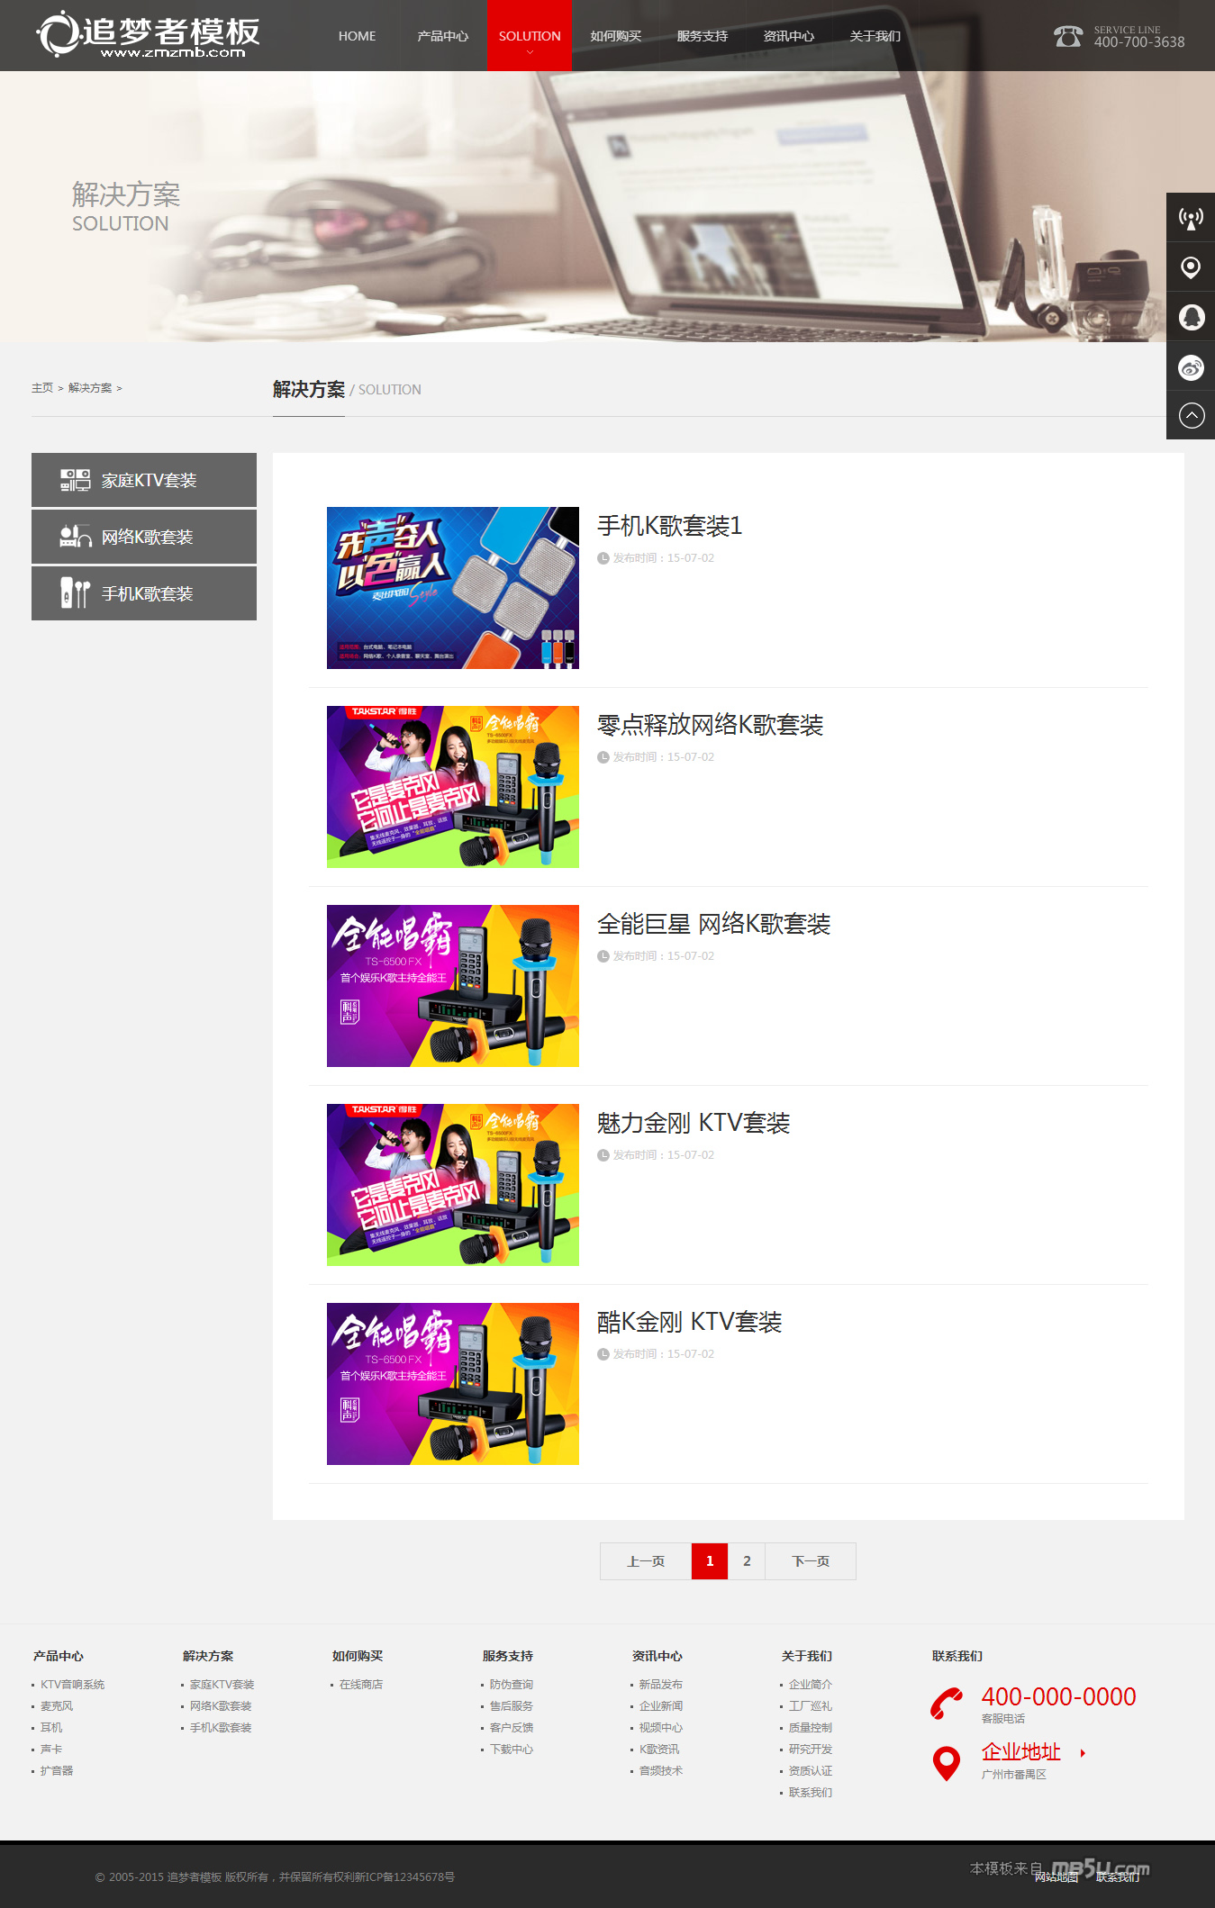Click the 手机K歌套装1 product thumbnail

pos(452,588)
